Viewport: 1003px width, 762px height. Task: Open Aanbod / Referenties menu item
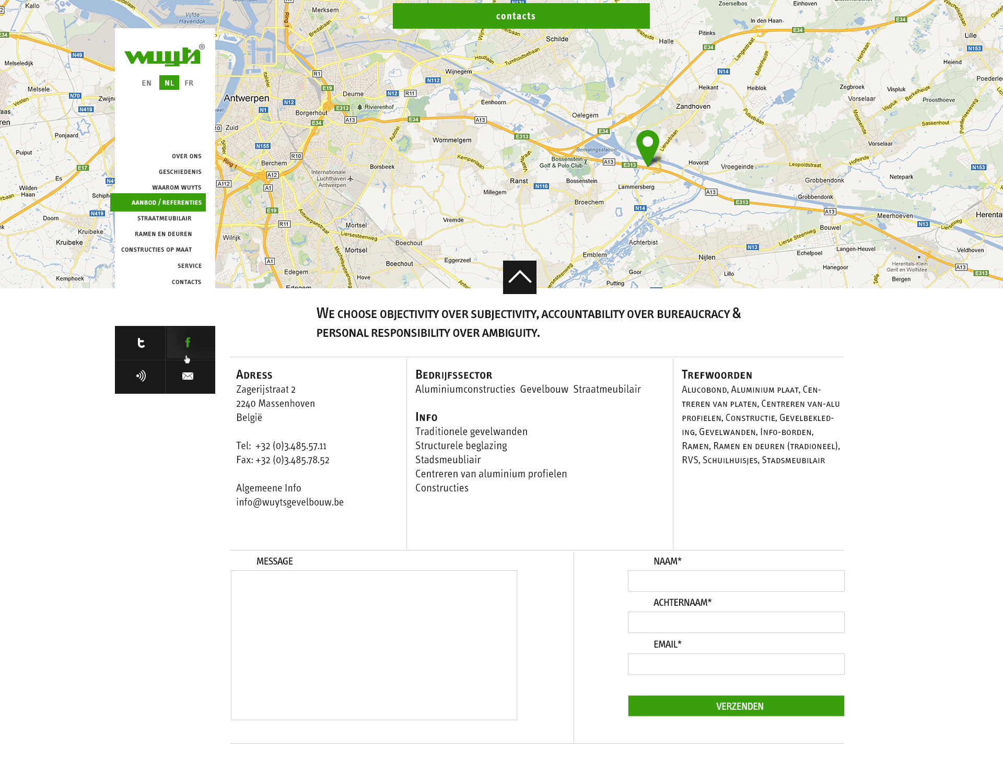[x=166, y=203]
